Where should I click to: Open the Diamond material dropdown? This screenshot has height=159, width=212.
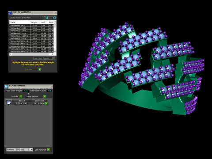[x=19, y=150]
